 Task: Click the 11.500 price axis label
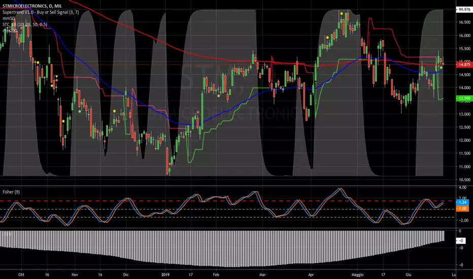coord(464,153)
